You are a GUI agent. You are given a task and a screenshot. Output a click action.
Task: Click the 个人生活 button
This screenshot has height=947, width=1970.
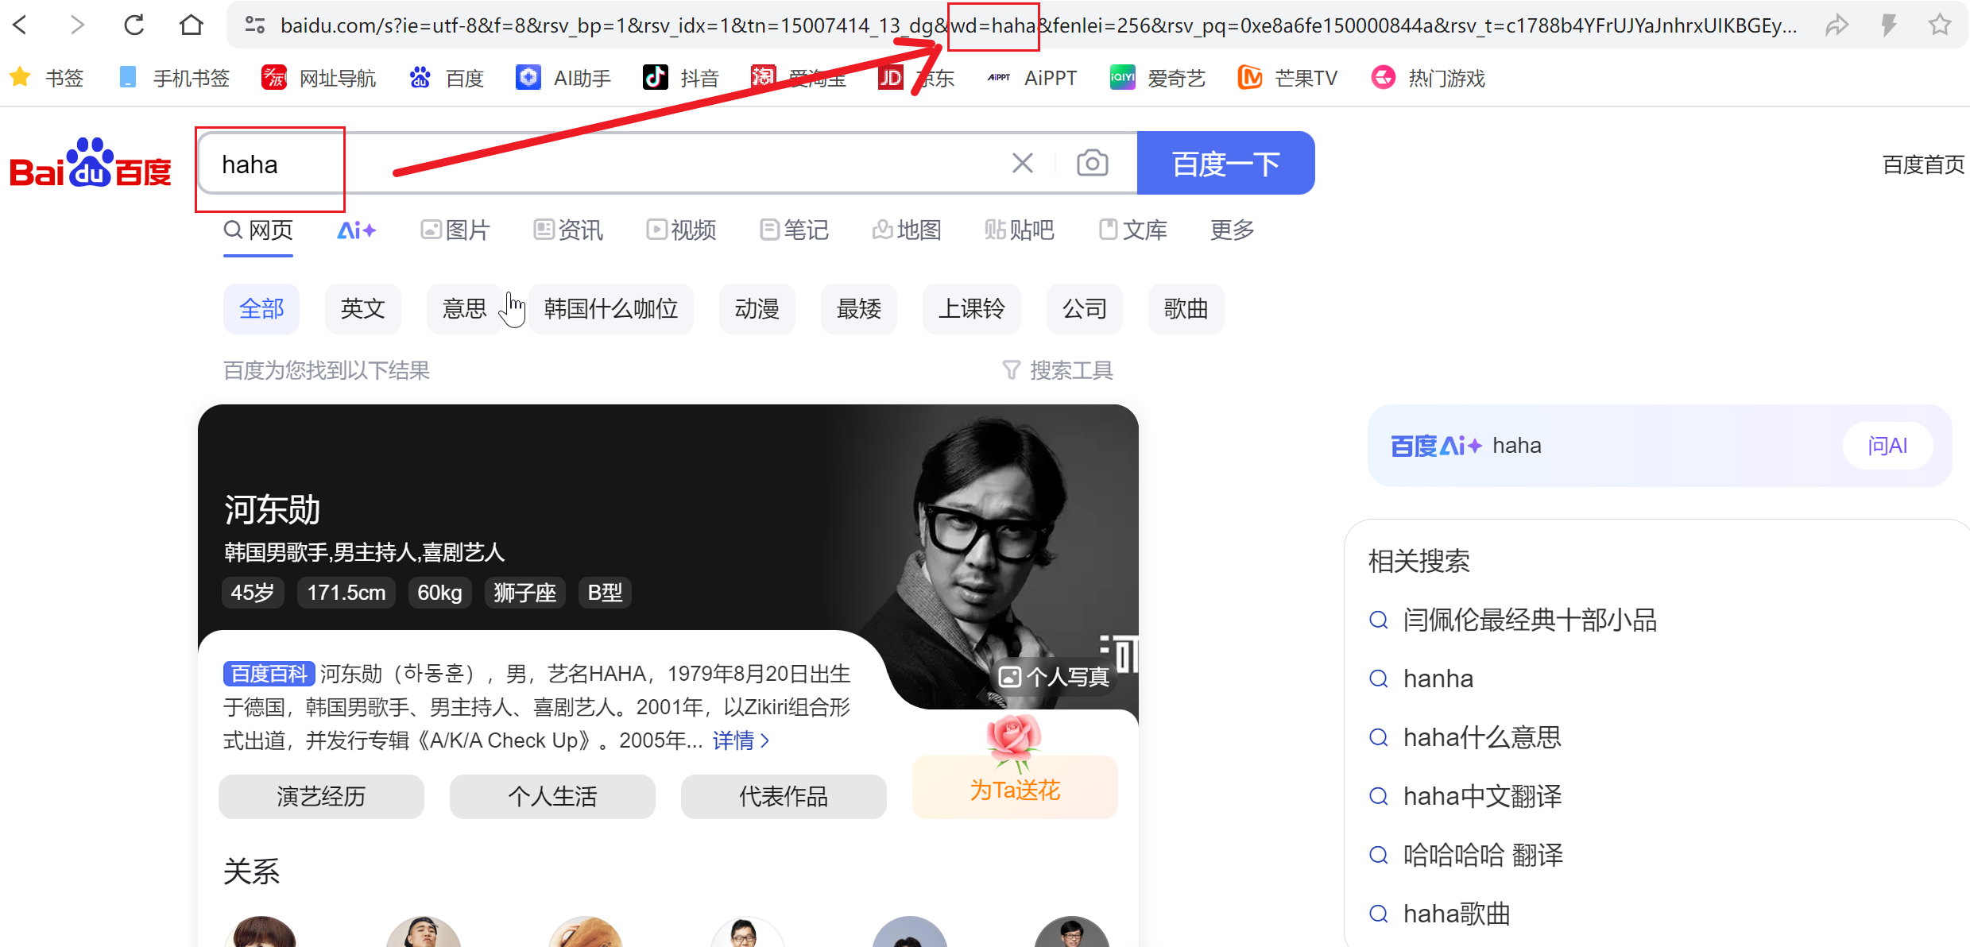(x=552, y=796)
